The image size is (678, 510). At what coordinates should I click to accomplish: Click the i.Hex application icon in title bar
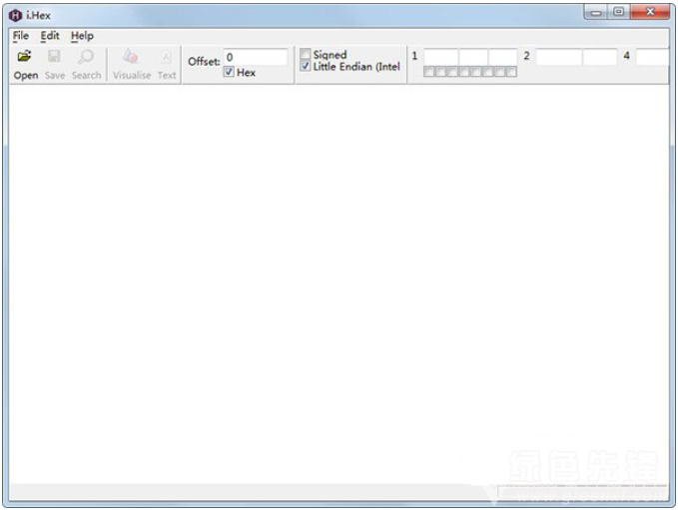(x=15, y=16)
